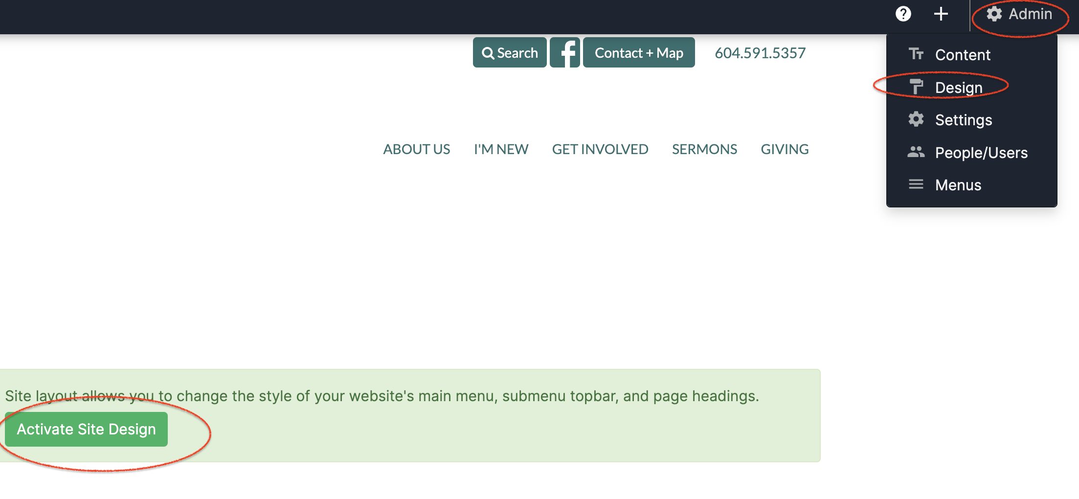
Task: Open the Facebook page icon button
Action: tap(565, 52)
